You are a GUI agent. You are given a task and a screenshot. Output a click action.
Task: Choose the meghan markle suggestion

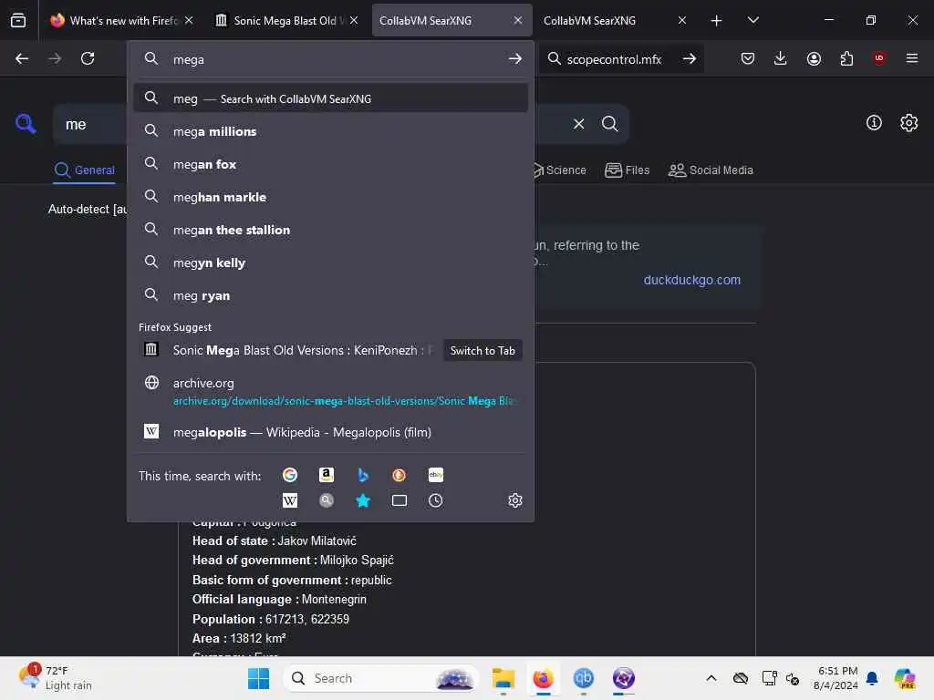[330, 197]
